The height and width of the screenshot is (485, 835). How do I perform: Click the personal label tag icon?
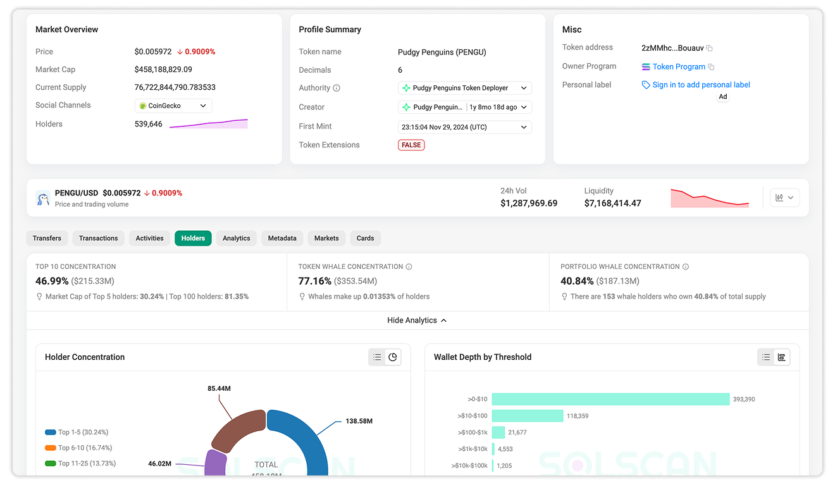coord(646,85)
